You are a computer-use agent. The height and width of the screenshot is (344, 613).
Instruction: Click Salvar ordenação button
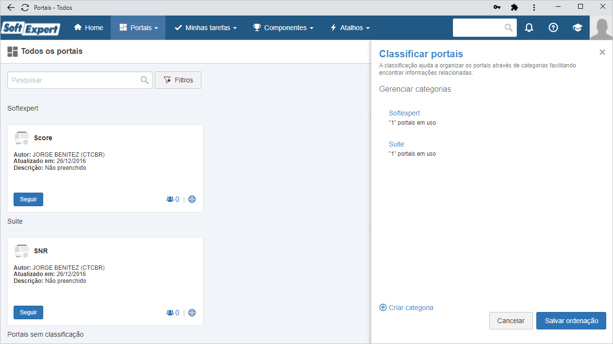click(x=571, y=321)
